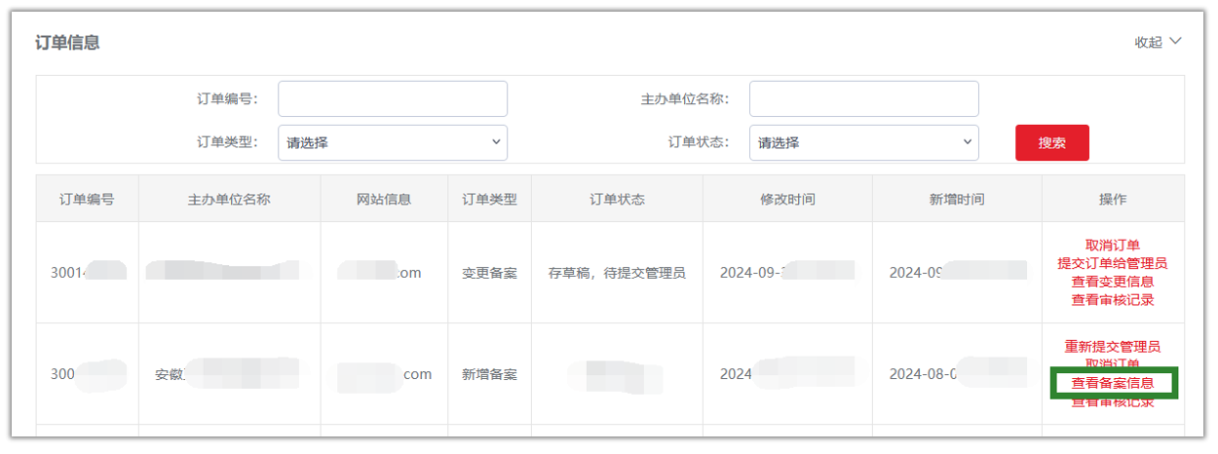Click the 订单编号 table column header
Viewport: 1218px width, 454px height.
click(87, 199)
